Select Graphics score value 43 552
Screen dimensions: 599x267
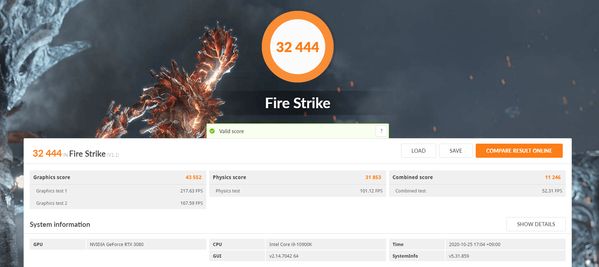tap(194, 177)
